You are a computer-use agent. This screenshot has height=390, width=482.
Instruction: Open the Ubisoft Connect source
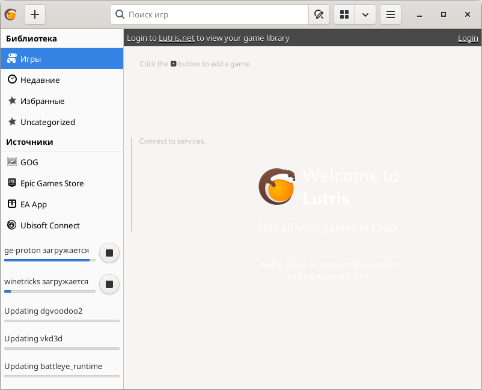point(62,225)
